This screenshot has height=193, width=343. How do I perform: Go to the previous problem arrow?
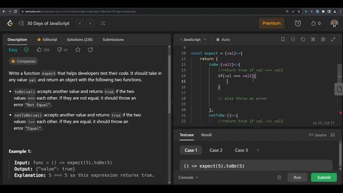(x=80, y=23)
